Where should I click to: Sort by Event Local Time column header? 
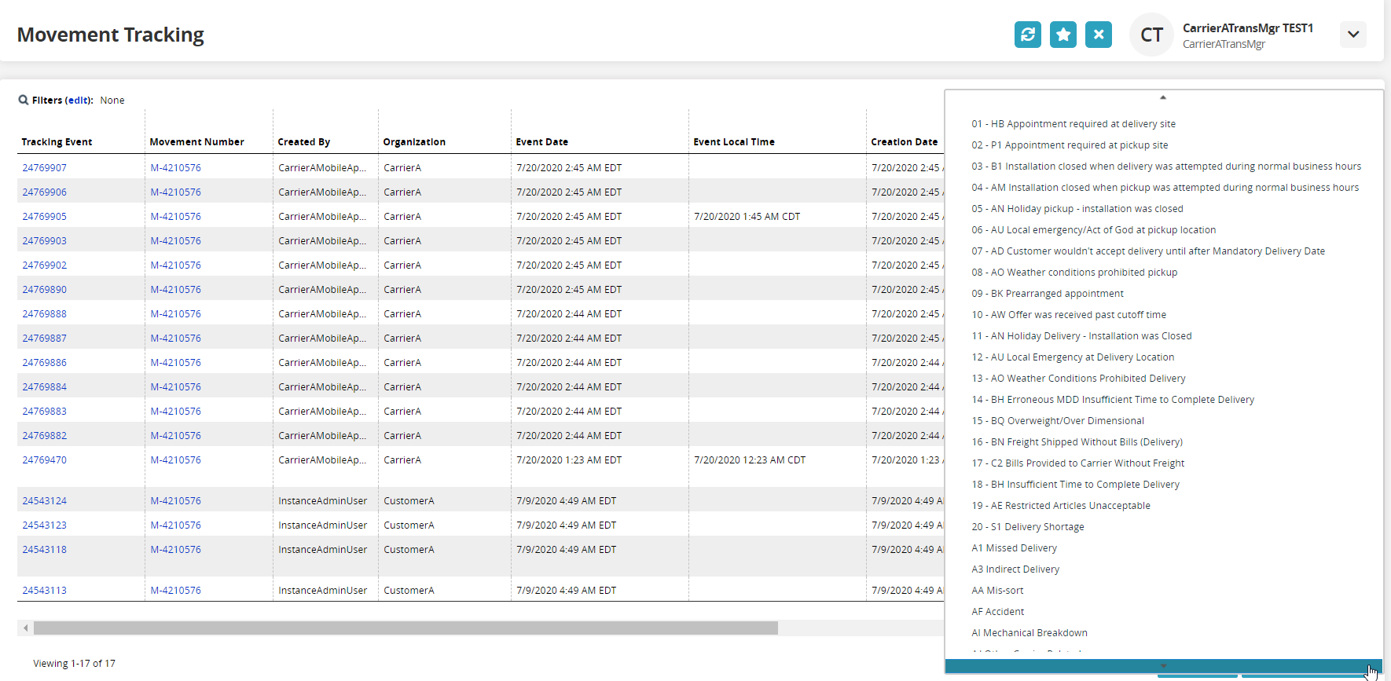pos(734,142)
